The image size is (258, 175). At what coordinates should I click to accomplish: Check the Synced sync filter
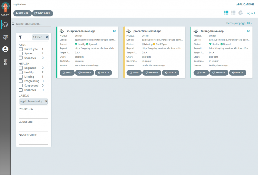pos(21,53)
